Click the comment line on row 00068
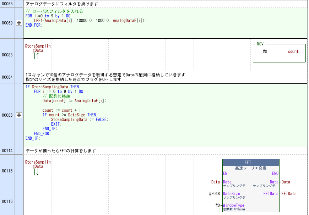Viewport: 309px width, 215px height. pyautogui.click(x=62, y=4)
